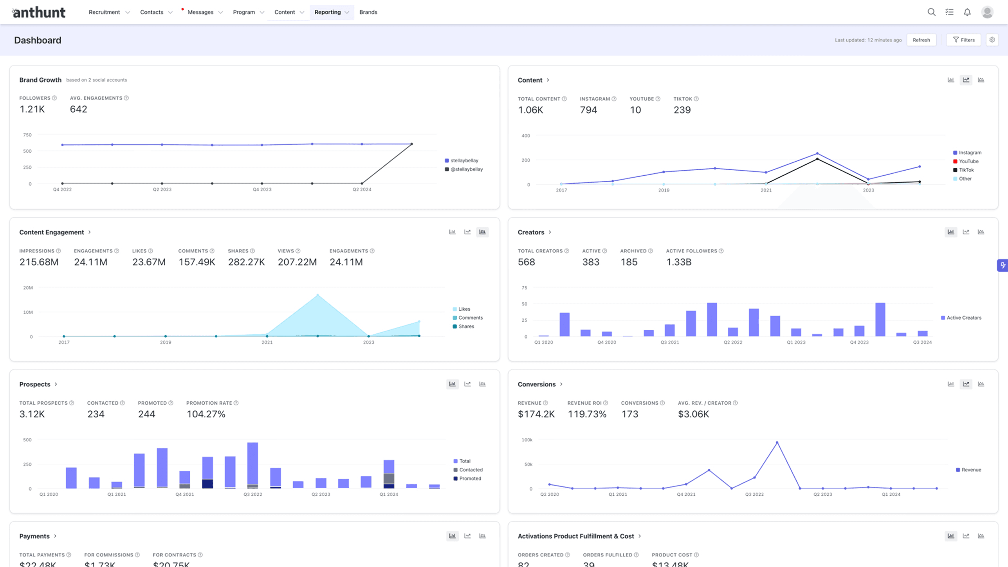Screen dimensions: 1008x567
Task: Open the Content Engagement details chevron
Action: 90,232
